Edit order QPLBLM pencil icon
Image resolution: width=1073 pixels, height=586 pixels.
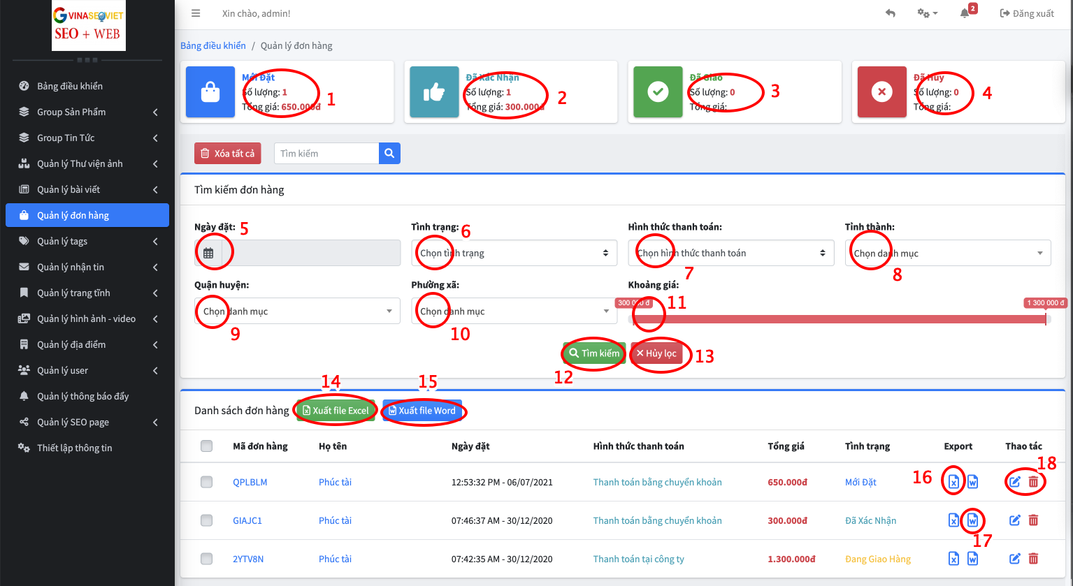[x=1015, y=482]
